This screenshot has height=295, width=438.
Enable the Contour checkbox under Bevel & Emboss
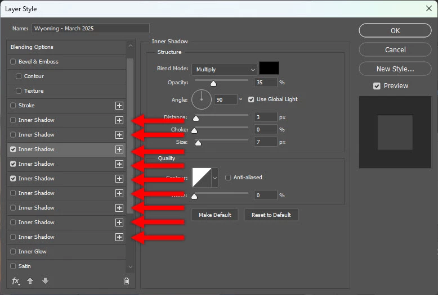tap(19, 76)
